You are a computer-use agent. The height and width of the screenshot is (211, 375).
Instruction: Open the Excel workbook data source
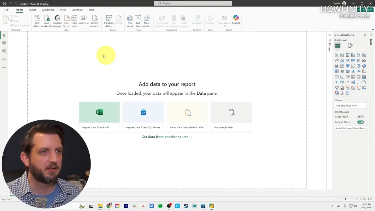[46, 21]
